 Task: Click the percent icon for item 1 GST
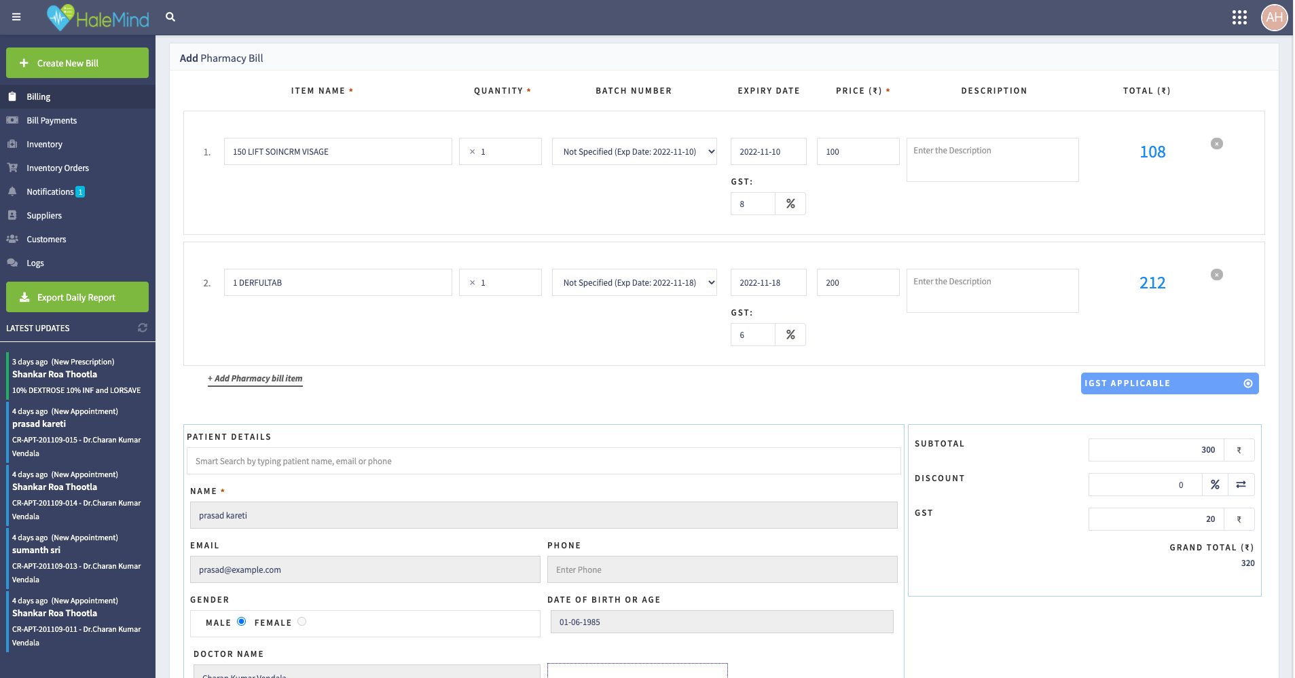click(790, 204)
